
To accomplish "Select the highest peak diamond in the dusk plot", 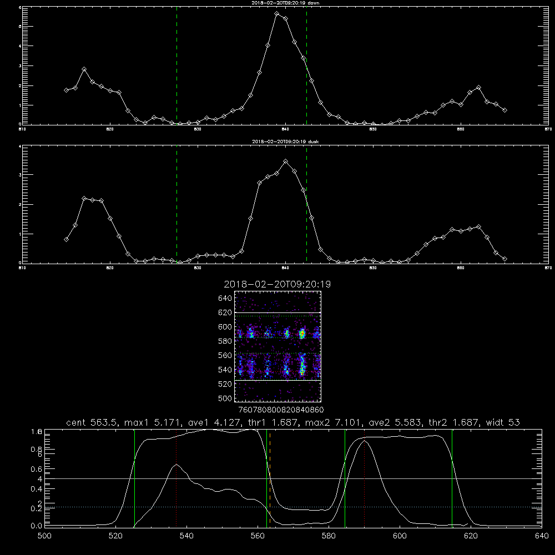I will [286, 162].
